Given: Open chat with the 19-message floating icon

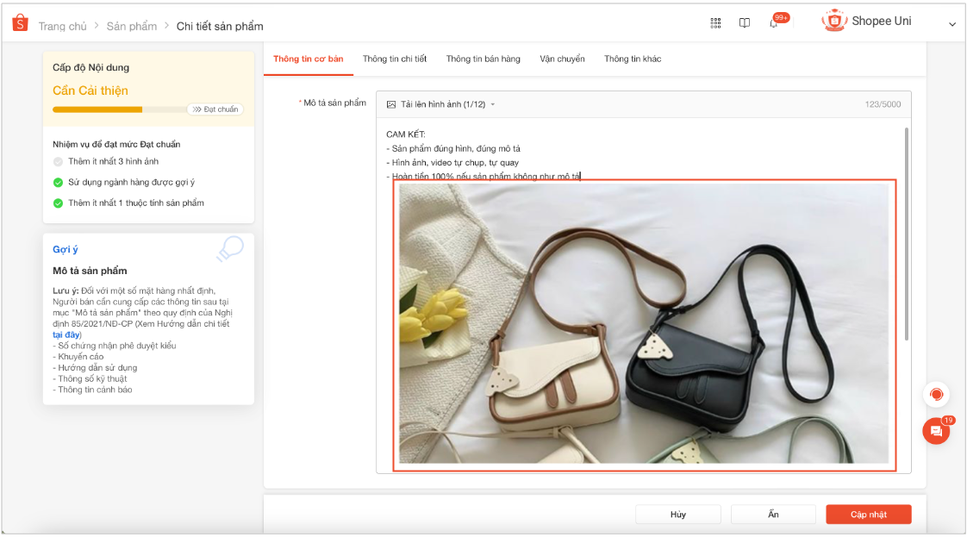Looking at the screenshot, I should (x=936, y=430).
